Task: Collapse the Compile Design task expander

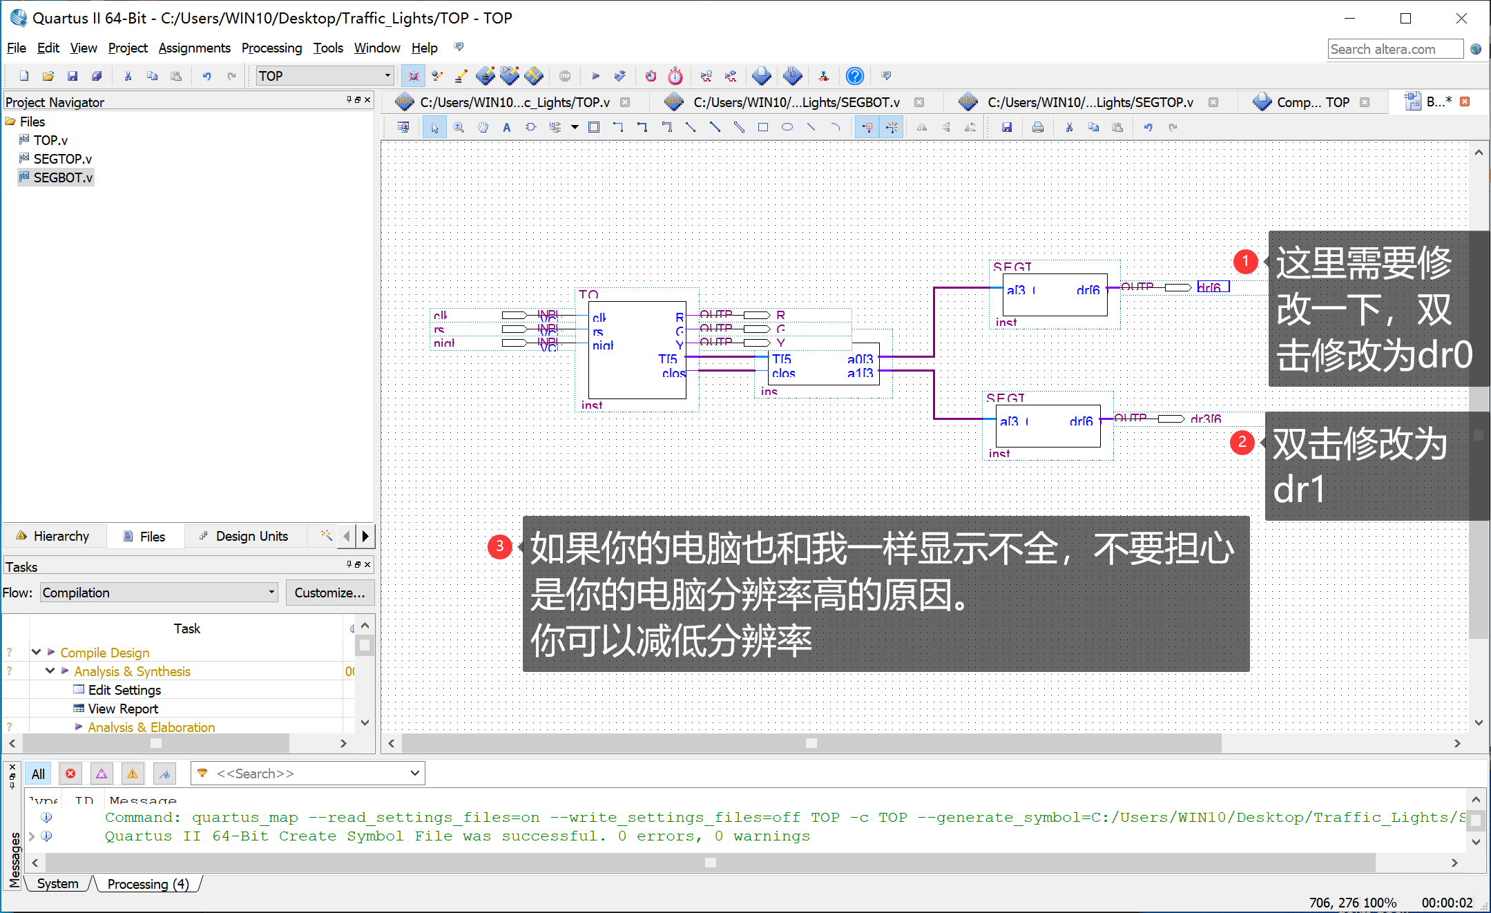Action: [x=36, y=651]
